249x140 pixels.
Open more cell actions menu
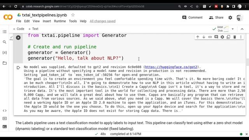pyautogui.click(x=241, y=37)
